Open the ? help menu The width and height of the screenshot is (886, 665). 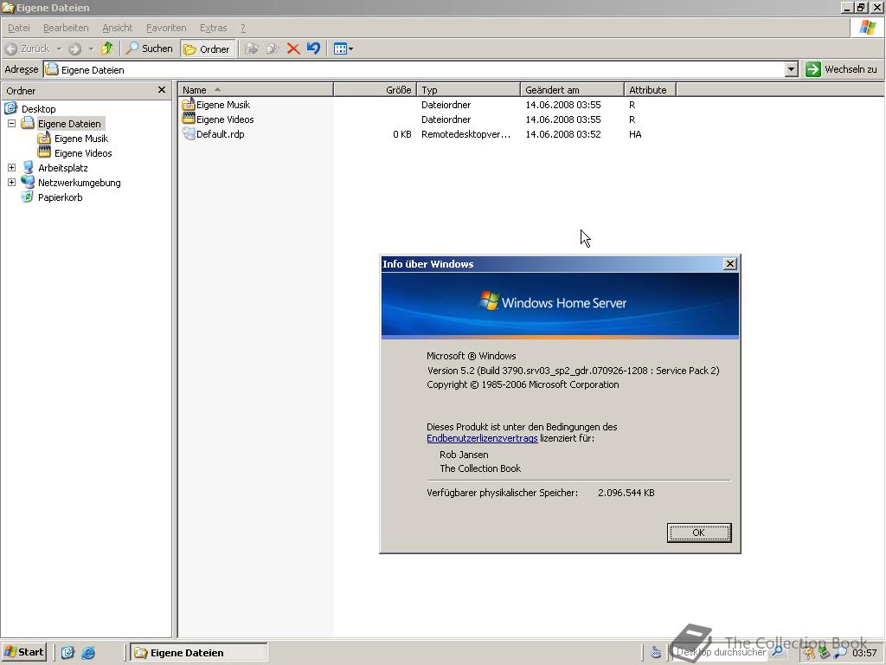[243, 28]
